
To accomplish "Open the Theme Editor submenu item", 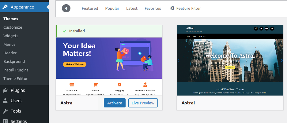I will (x=15, y=79).
